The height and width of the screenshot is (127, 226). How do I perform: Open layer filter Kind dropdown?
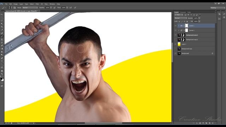179,15
